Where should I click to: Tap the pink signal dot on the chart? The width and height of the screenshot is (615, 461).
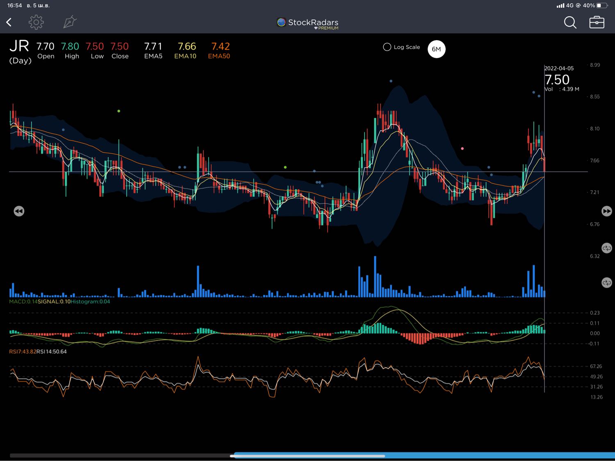tap(462, 148)
